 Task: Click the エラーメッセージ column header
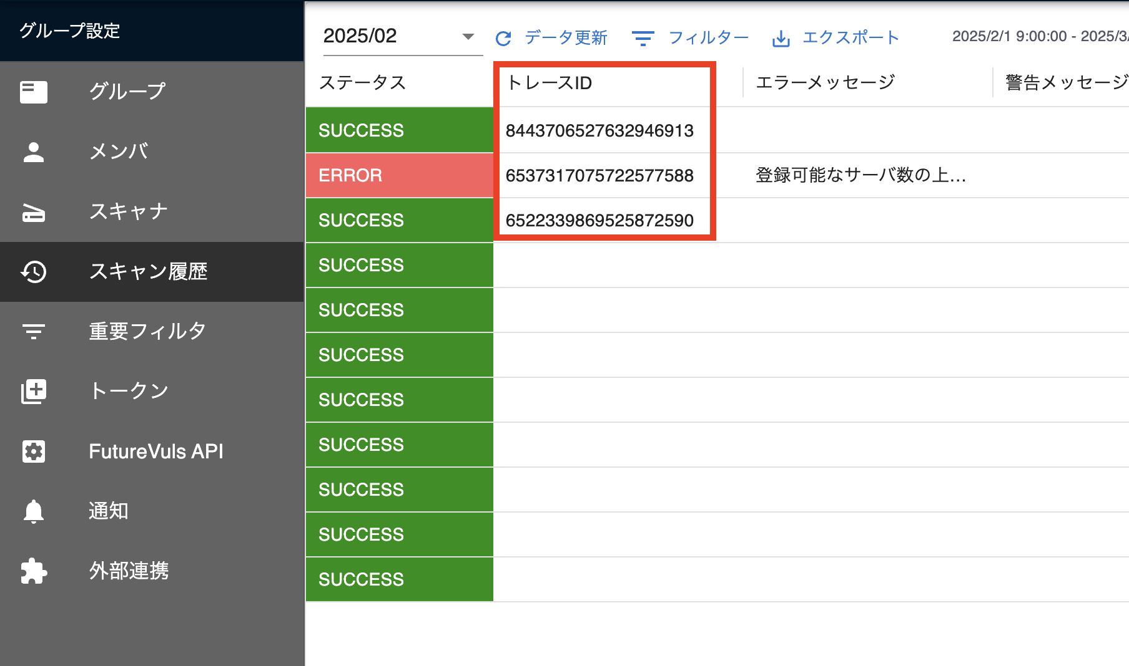pyautogui.click(x=826, y=82)
